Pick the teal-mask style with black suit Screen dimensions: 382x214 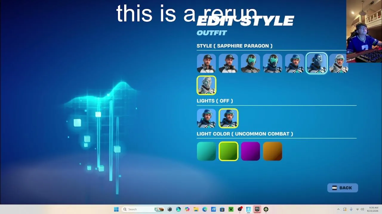tap(250, 63)
